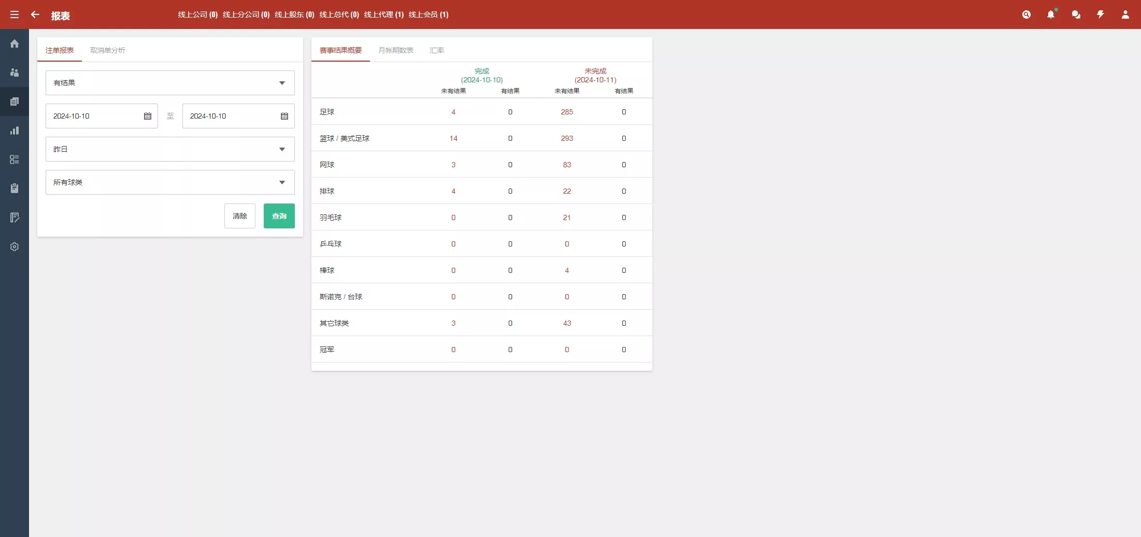Open the settings gear in the sidebar
This screenshot has height=537, width=1141.
(x=14, y=246)
